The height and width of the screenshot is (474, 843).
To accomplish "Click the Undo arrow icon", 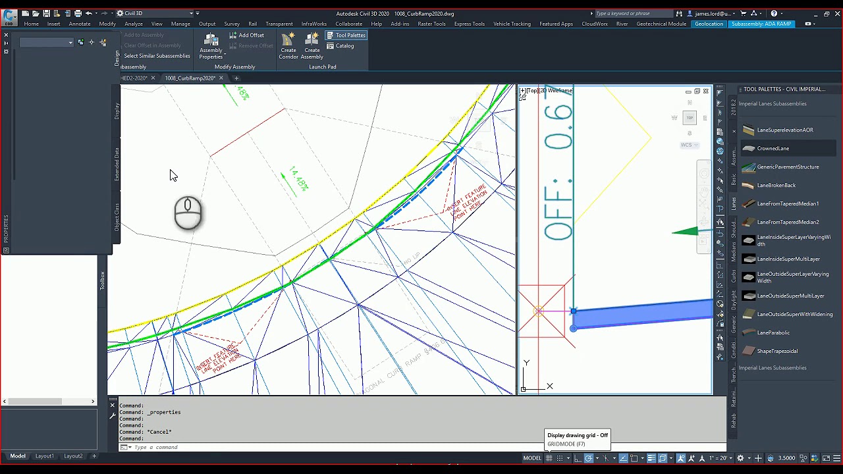I will point(88,13).
